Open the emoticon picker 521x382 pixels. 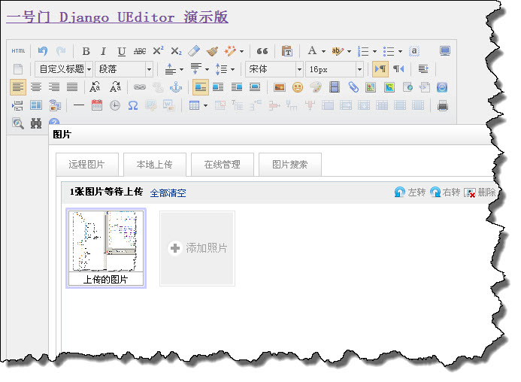coord(298,87)
